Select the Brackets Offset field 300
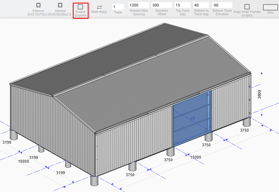This screenshot has width=279, height=192. click(x=161, y=5)
